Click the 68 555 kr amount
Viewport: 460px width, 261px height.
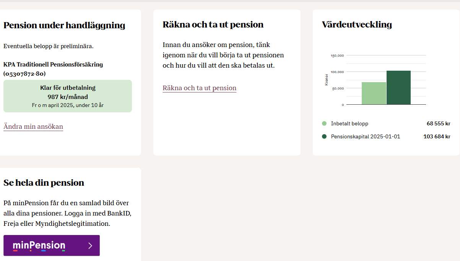tap(439, 123)
